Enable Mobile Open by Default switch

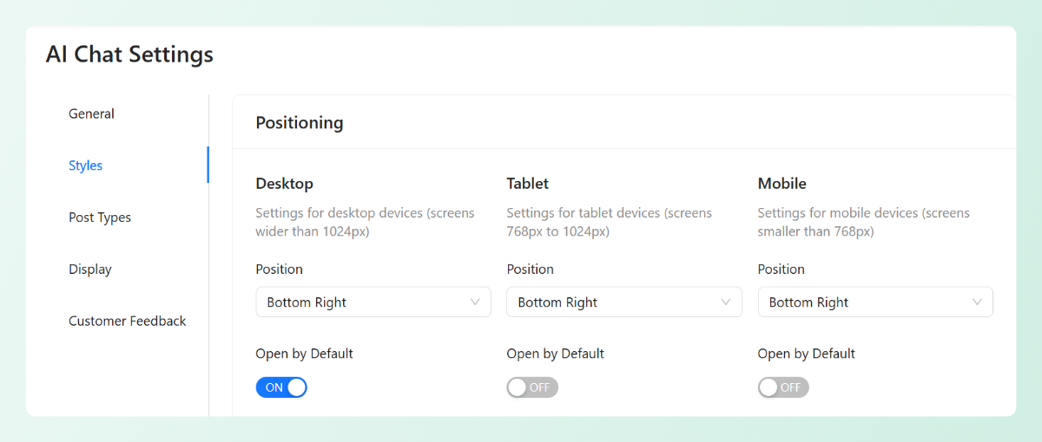pyautogui.click(x=783, y=387)
